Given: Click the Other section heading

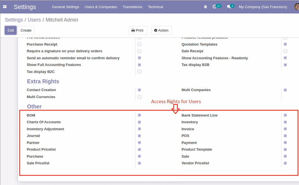Looking at the screenshot, I should point(34,106).
